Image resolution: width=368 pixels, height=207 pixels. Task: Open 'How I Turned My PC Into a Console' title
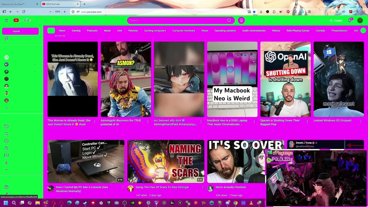[82, 189]
